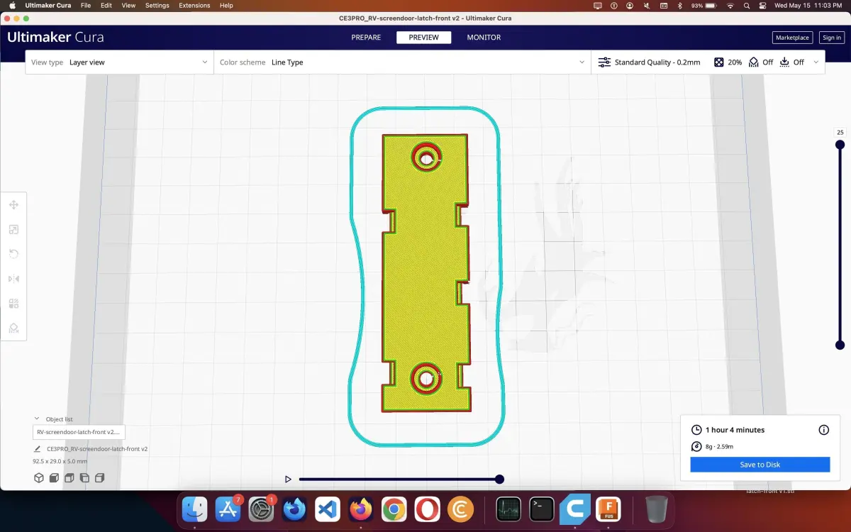This screenshot has width=851, height=532.
Task: Play the layer path simulation
Action: point(288,480)
